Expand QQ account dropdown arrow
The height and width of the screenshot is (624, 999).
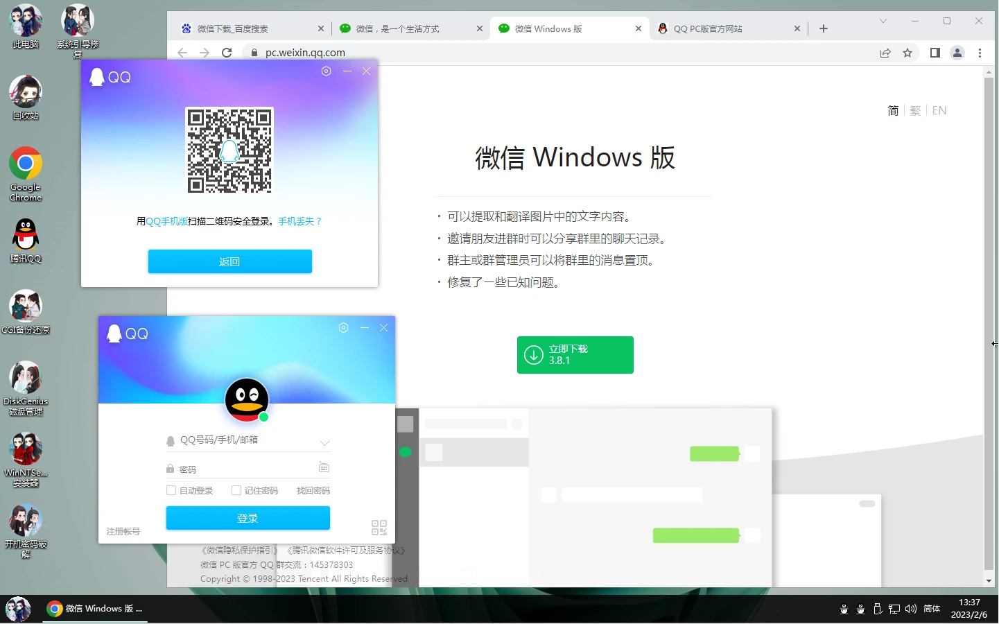click(x=324, y=442)
